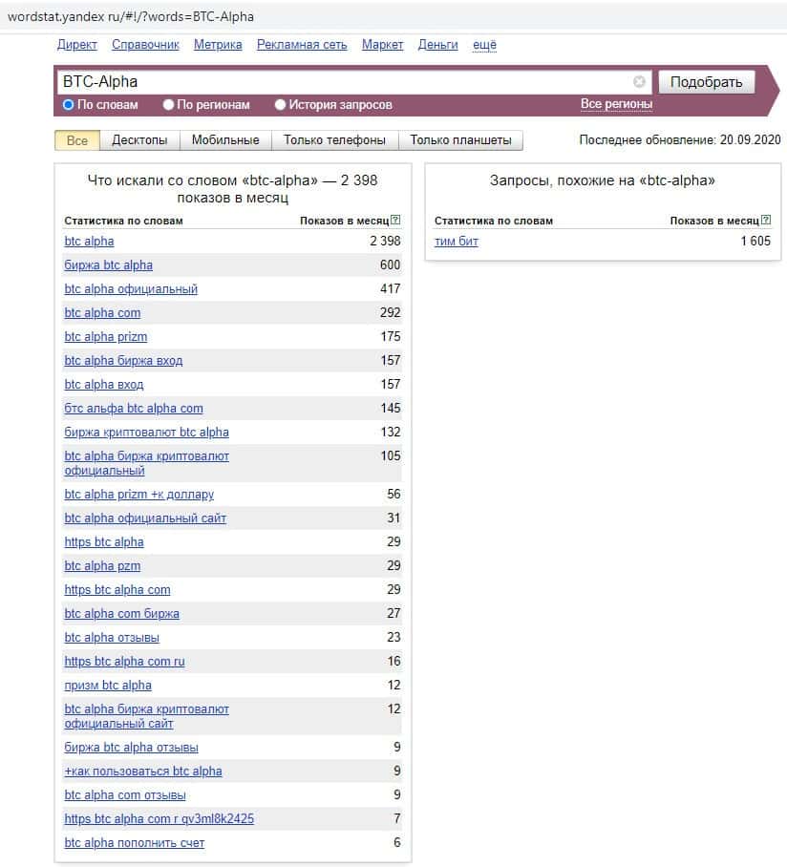787x867 pixels.
Task: Open the 'Деньги' link
Action: click(x=437, y=45)
